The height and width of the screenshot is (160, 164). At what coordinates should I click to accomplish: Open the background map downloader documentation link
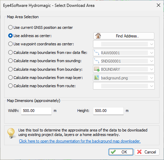(80, 141)
